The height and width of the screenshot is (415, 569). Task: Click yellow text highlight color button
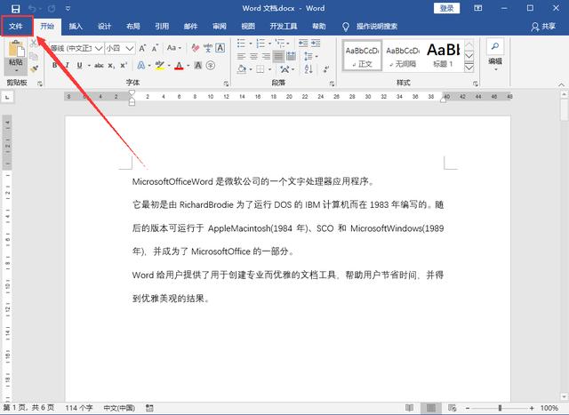coord(160,65)
